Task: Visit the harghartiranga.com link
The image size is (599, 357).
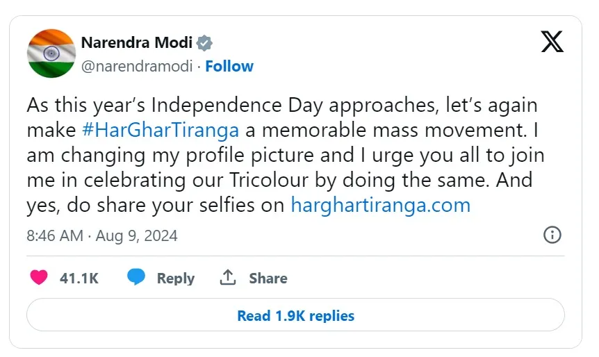Action: (x=380, y=205)
